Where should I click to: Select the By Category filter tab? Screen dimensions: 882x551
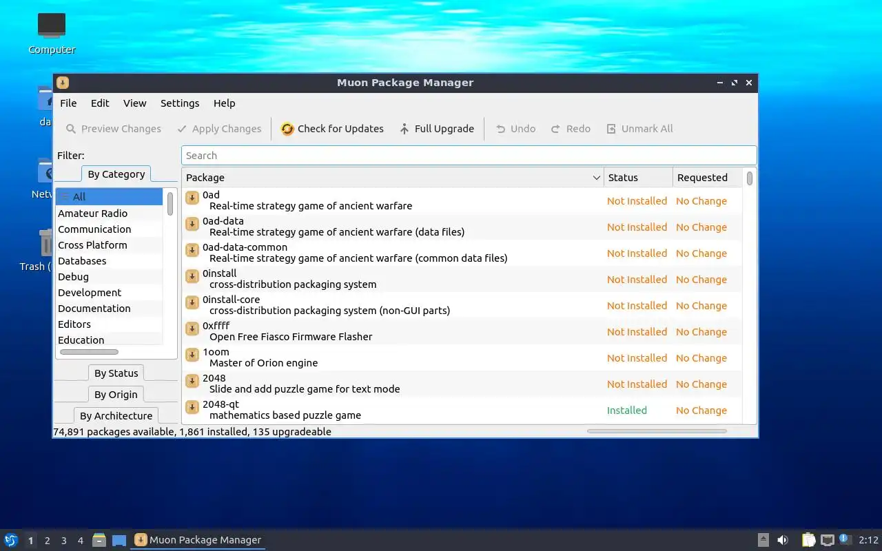116,174
